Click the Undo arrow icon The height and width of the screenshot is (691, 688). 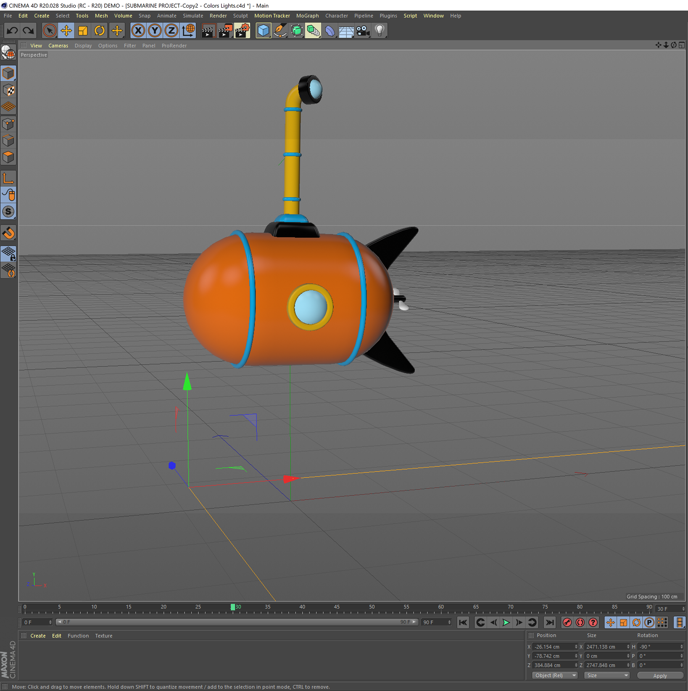coord(12,31)
